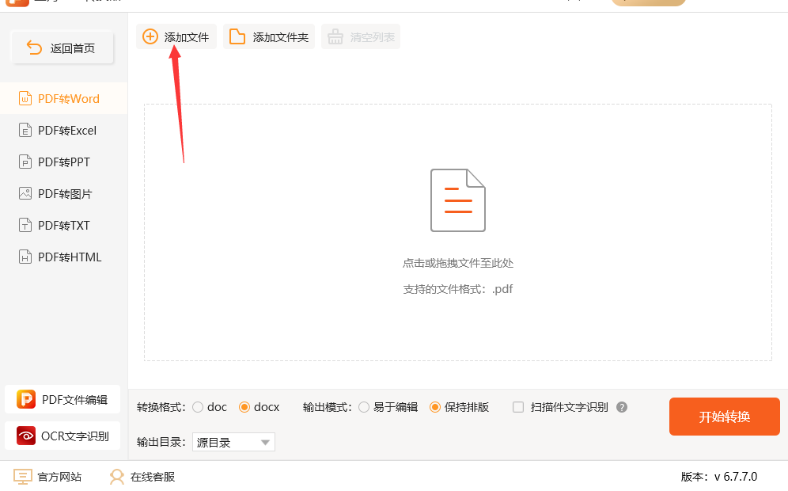Switch to PDF转Word conversion
The image size is (788, 491).
(64, 98)
